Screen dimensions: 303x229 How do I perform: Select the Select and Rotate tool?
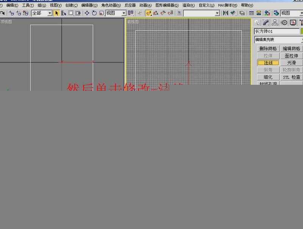click(x=94, y=13)
